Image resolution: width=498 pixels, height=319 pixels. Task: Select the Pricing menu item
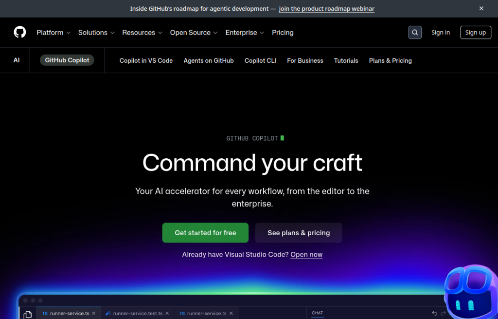coord(283,32)
